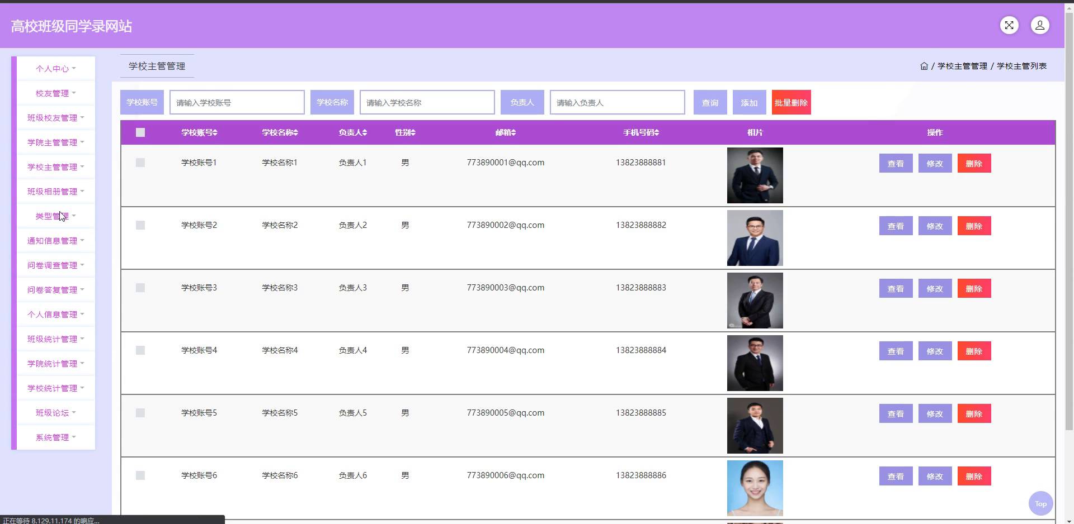1074x524 pixels.
Task: Expand the 班级相册管理 sidebar menu
Action: coord(56,192)
